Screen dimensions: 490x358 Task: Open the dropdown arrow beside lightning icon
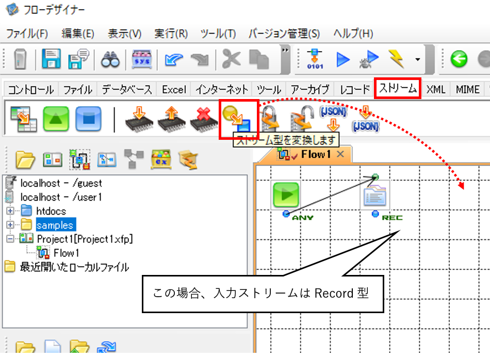point(417,59)
